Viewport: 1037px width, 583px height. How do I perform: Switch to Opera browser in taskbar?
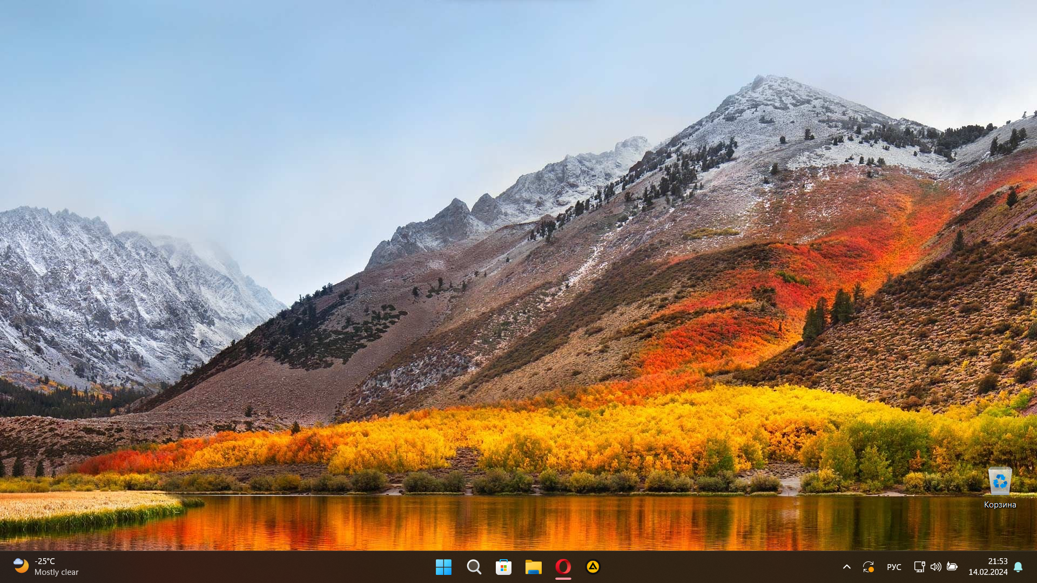click(x=563, y=567)
